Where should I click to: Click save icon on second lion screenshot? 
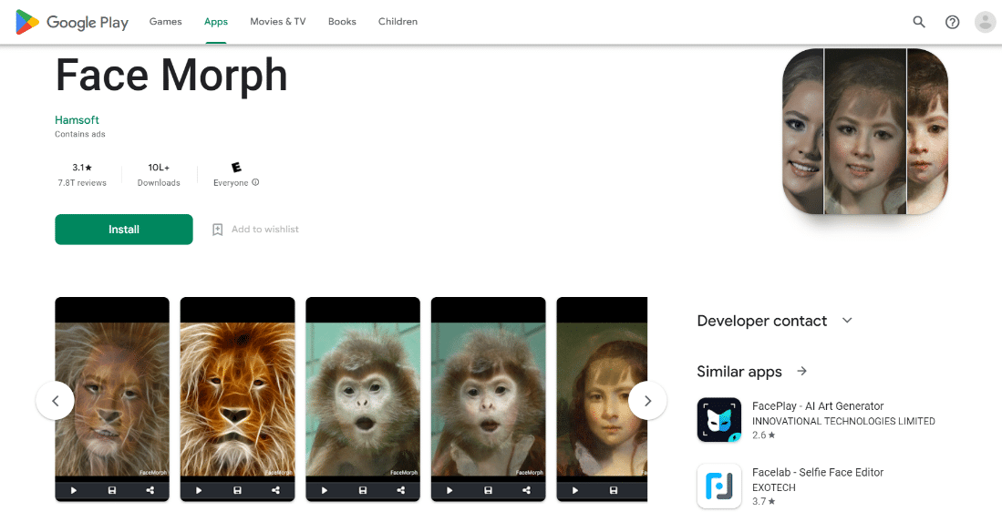coord(237,490)
